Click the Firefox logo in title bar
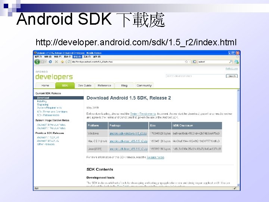 click(35, 53)
